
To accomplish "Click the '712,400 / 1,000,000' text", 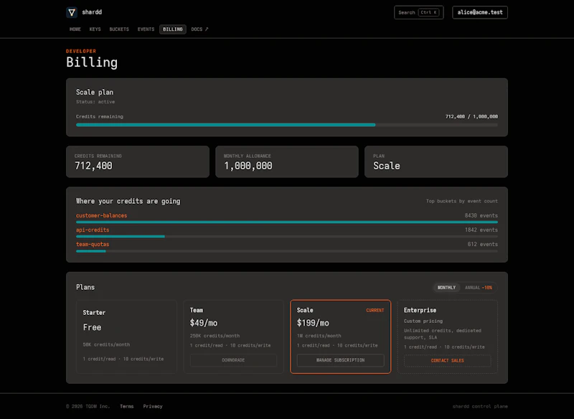I will (x=471, y=116).
